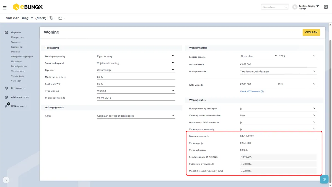
Task: Navigate to Fiscaal paspoort
Action: point(19,66)
